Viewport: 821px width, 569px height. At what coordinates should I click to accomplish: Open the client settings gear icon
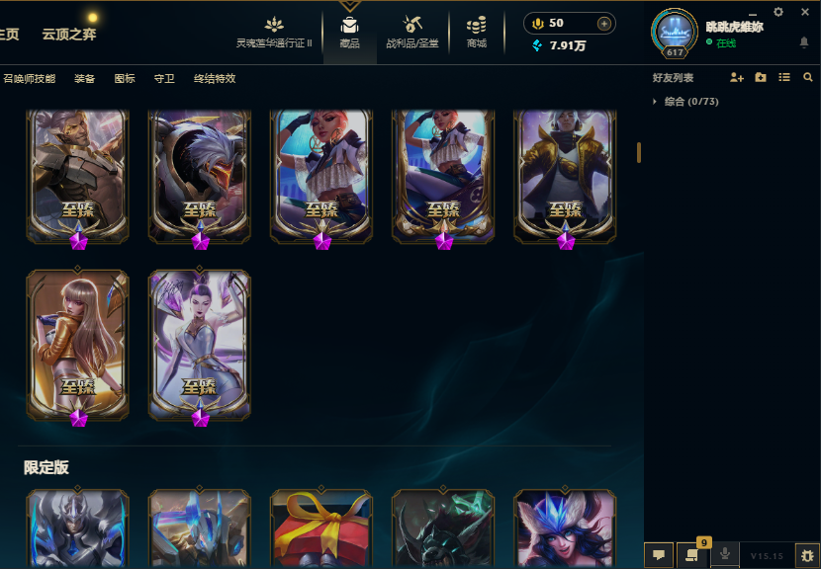click(x=778, y=12)
